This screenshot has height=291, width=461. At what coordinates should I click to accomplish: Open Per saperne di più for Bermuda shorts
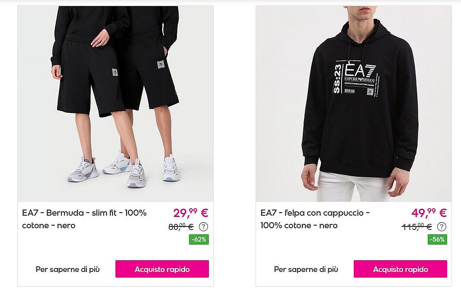pos(67,269)
